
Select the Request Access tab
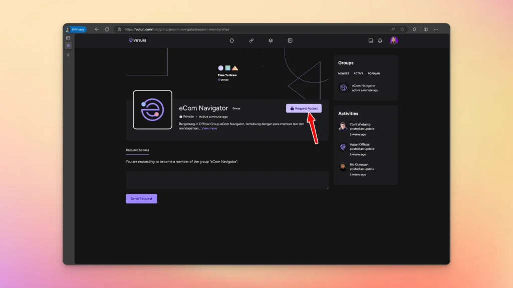[137, 150]
